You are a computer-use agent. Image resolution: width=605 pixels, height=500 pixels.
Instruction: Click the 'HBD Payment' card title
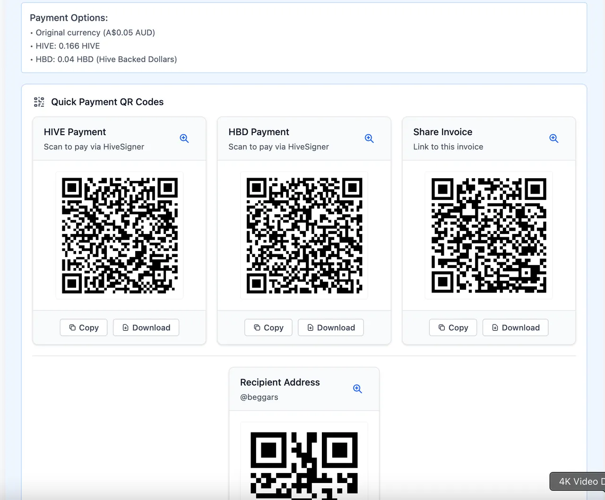259,132
